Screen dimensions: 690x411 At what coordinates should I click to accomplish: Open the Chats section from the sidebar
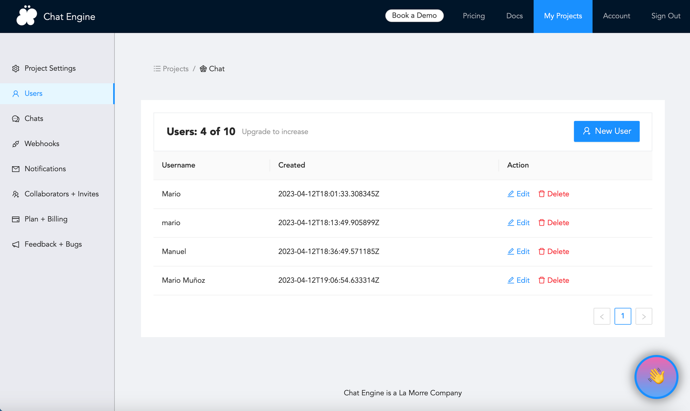(16, 119)
